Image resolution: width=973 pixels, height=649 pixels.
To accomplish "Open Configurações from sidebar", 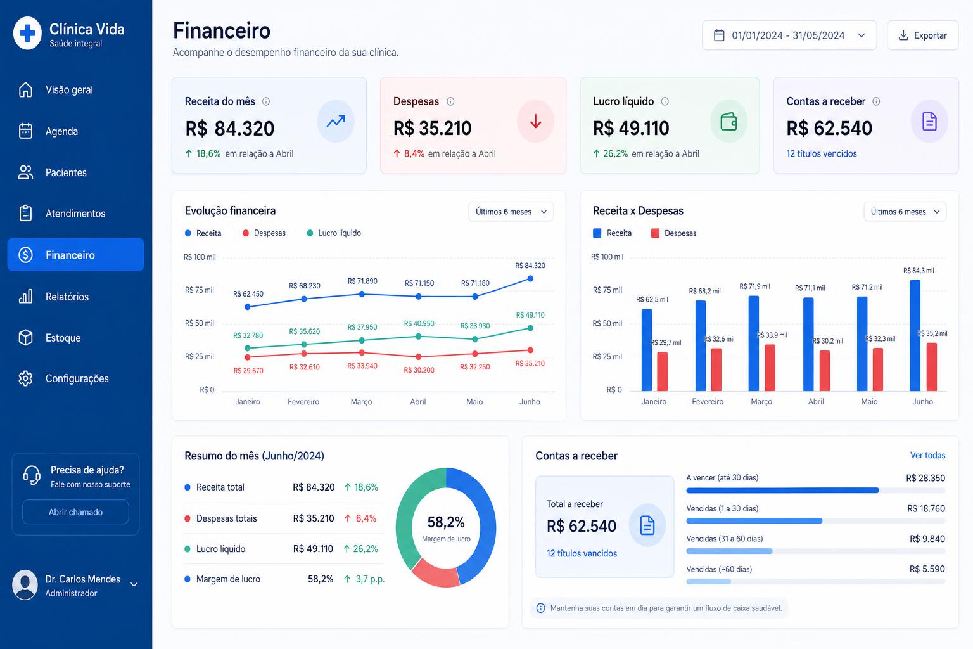I will tap(75, 378).
